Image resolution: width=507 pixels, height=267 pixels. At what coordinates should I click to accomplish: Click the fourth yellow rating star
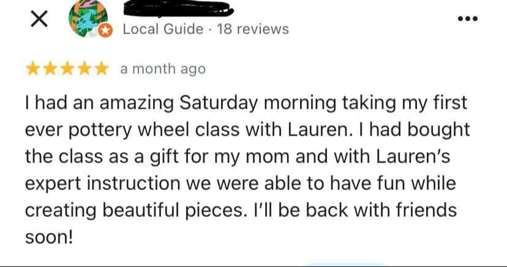(x=84, y=68)
